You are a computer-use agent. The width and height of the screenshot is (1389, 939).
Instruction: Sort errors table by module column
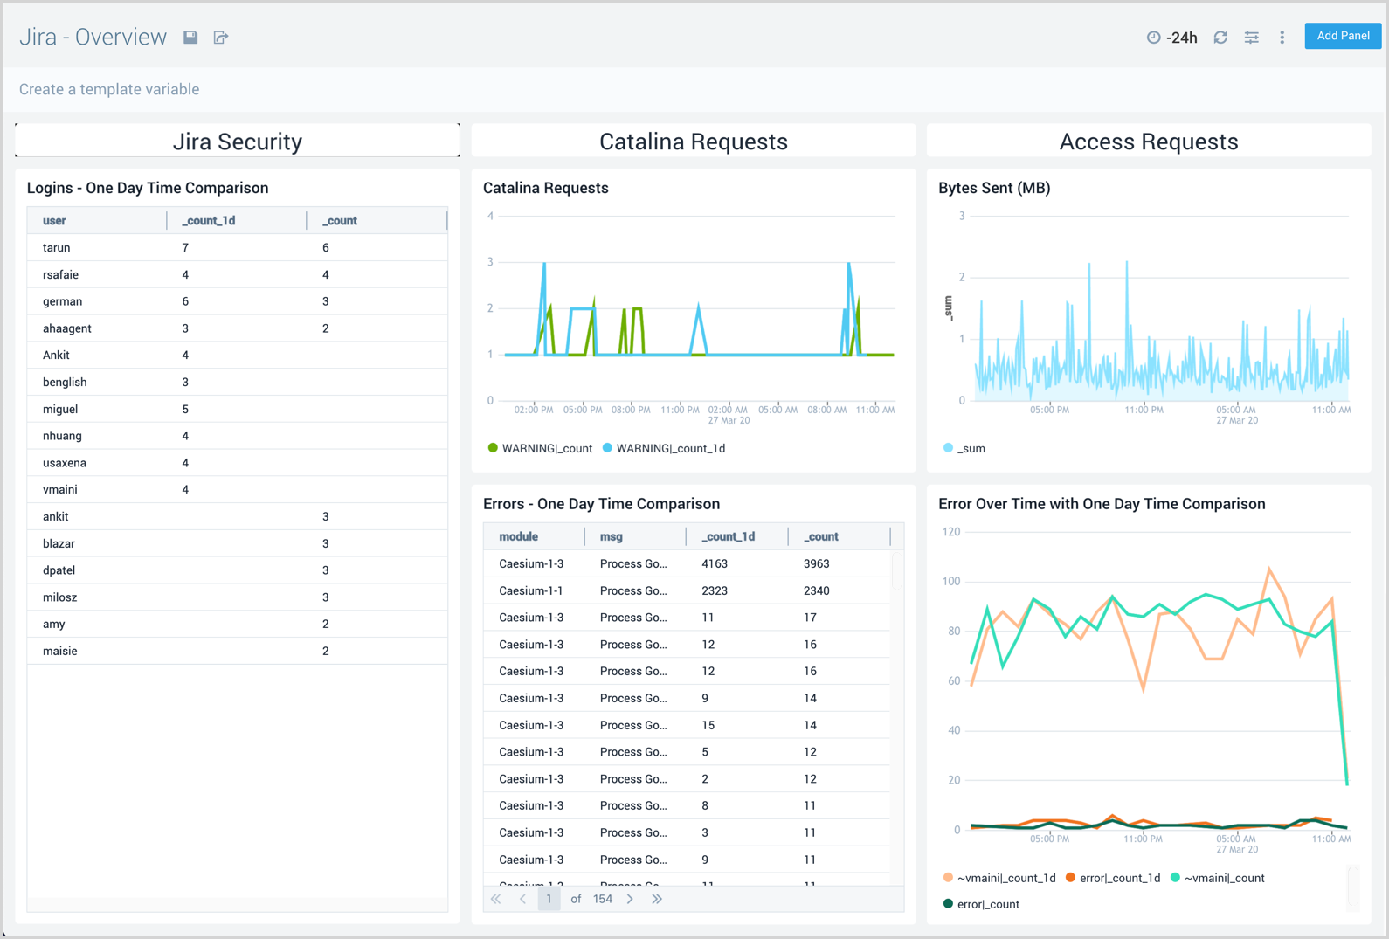(x=518, y=536)
